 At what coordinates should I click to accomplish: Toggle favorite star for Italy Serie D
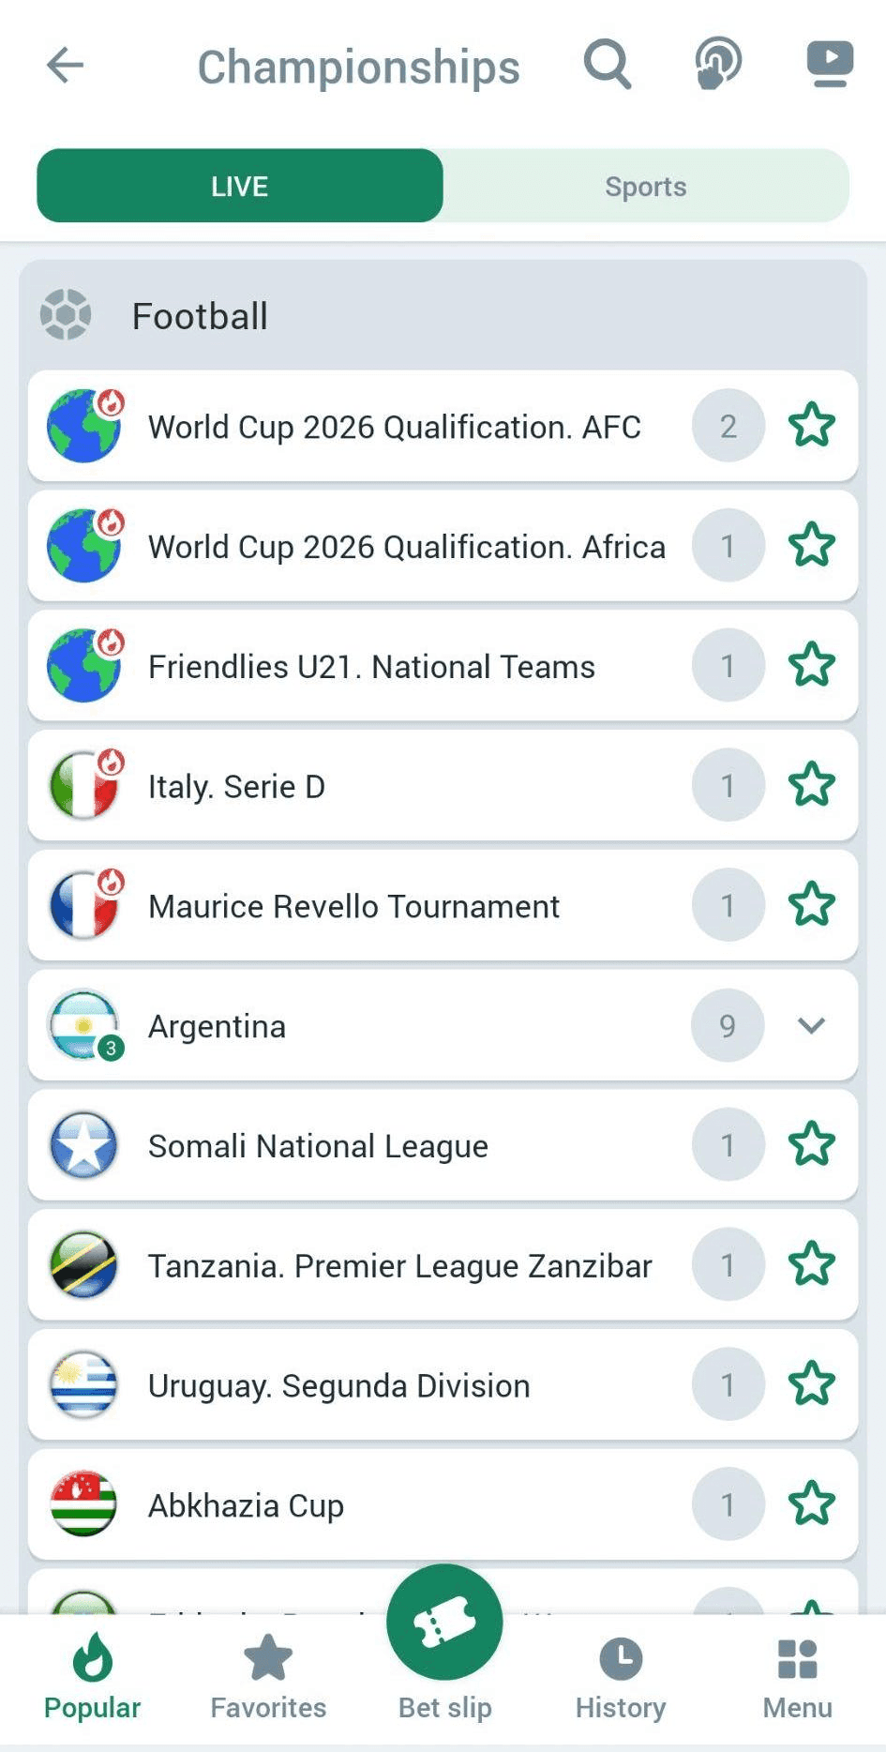(811, 785)
